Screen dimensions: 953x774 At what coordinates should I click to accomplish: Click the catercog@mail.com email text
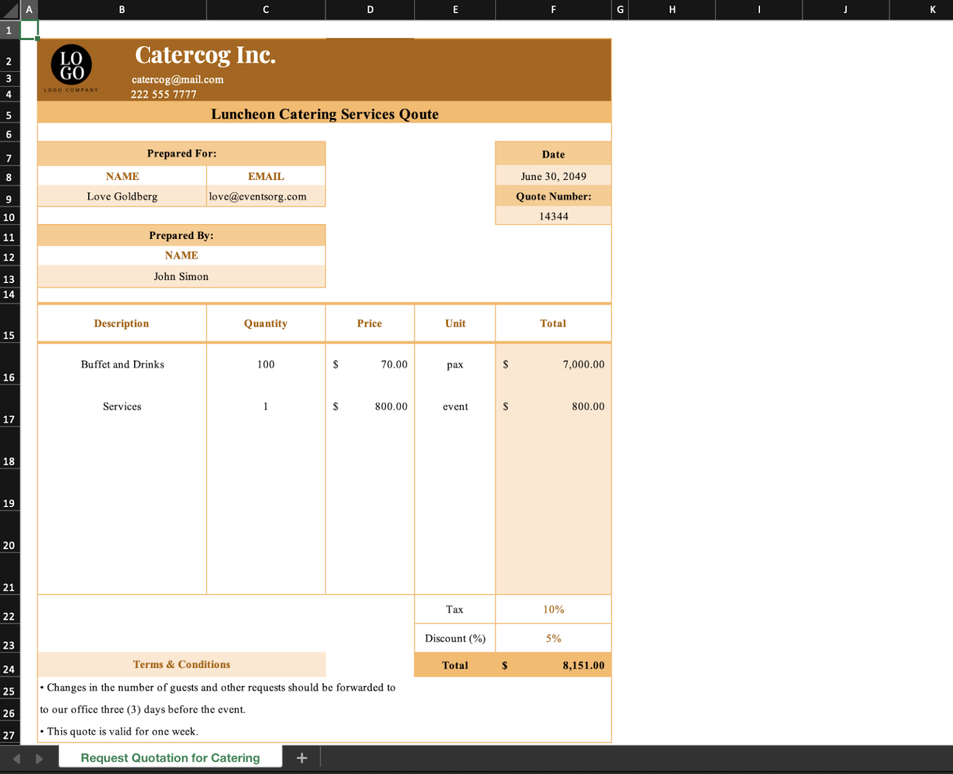(177, 79)
